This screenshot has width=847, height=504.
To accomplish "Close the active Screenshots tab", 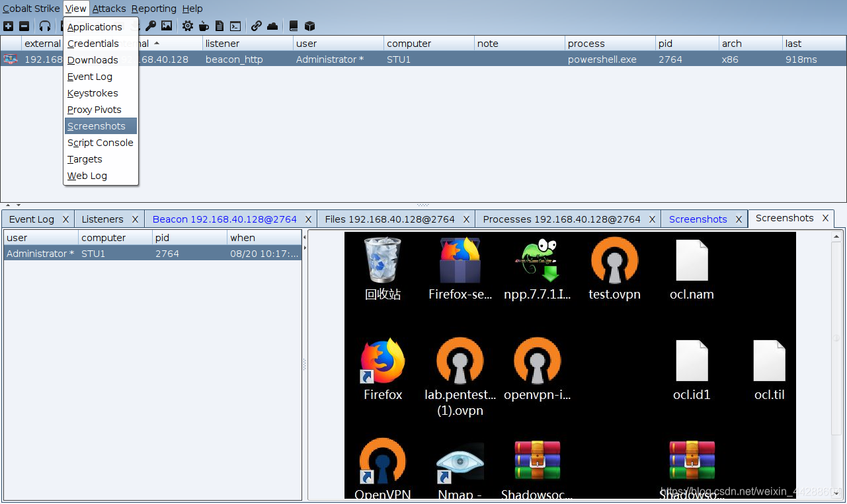I will coord(825,218).
